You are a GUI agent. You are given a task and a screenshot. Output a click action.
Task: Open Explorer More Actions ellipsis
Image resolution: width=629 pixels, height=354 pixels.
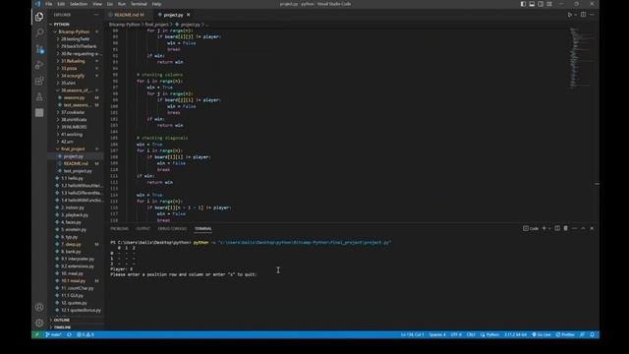(x=96, y=15)
